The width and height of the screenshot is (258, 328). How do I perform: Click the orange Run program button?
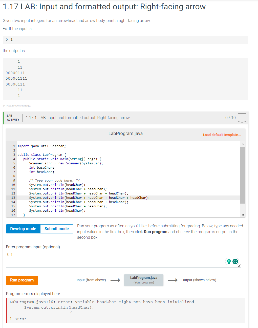[22, 280]
